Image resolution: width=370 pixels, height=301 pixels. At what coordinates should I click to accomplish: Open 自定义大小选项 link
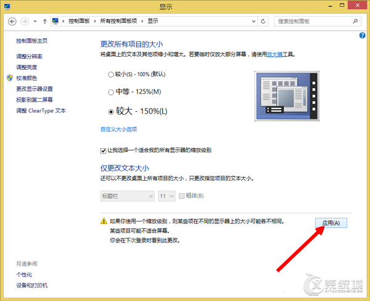118,129
